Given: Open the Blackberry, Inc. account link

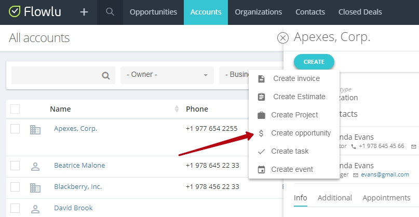Looking at the screenshot, I should pos(78,186).
